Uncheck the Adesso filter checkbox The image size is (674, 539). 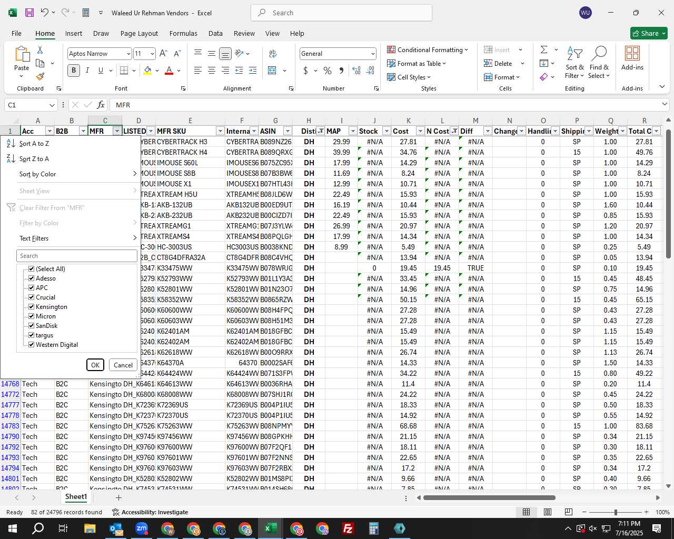[32, 278]
